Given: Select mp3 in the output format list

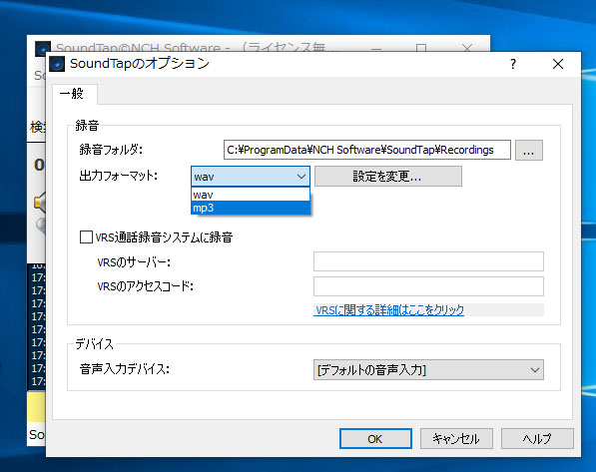Looking at the screenshot, I should pyautogui.click(x=251, y=208).
